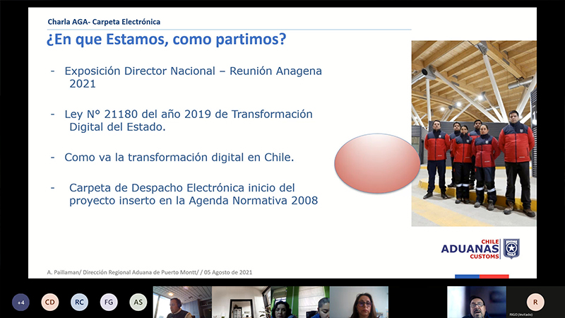Click the +4 more participants avatar
Viewport: 565px width, 318px height.
20,302
